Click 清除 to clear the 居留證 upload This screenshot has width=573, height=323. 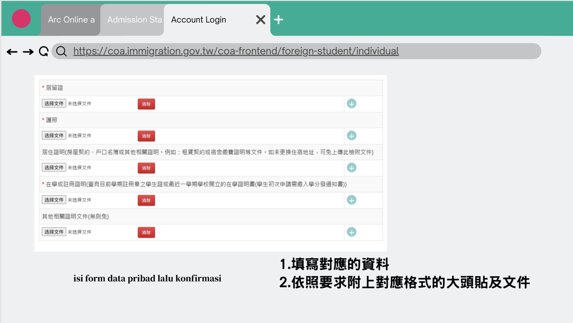click(x=146, y=104)
